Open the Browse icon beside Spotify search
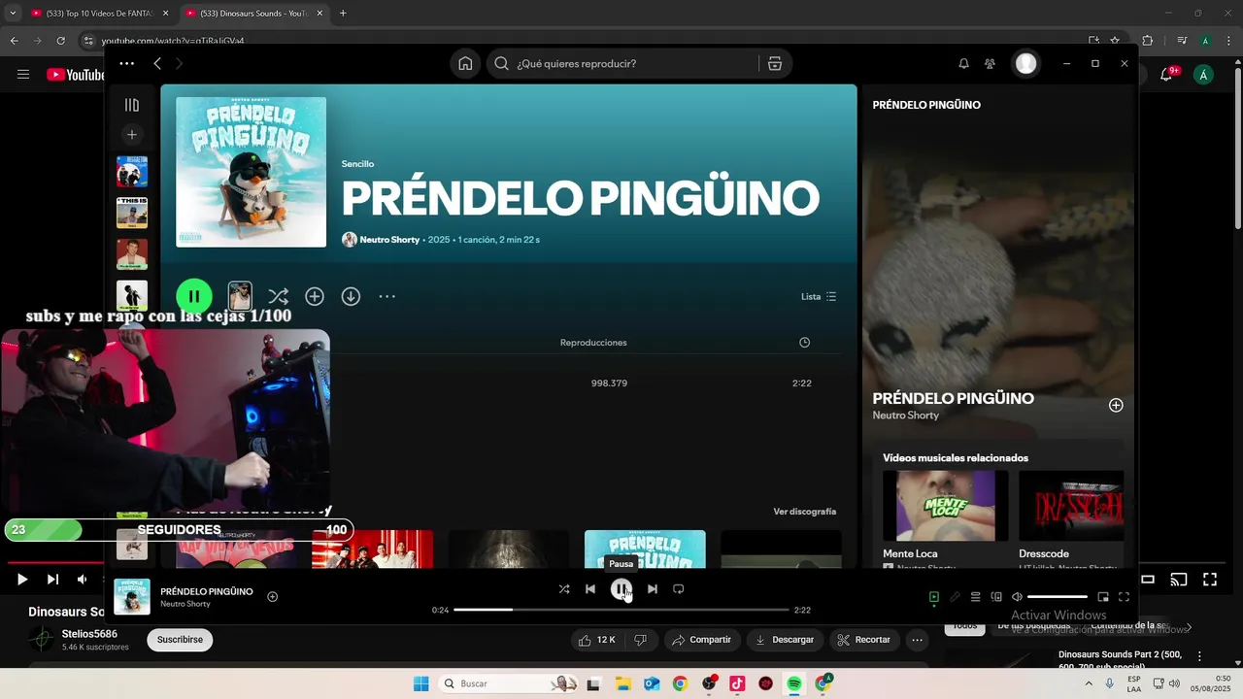Image resolution: width=1243 pixels, height=699 pixels. point(774,63)
